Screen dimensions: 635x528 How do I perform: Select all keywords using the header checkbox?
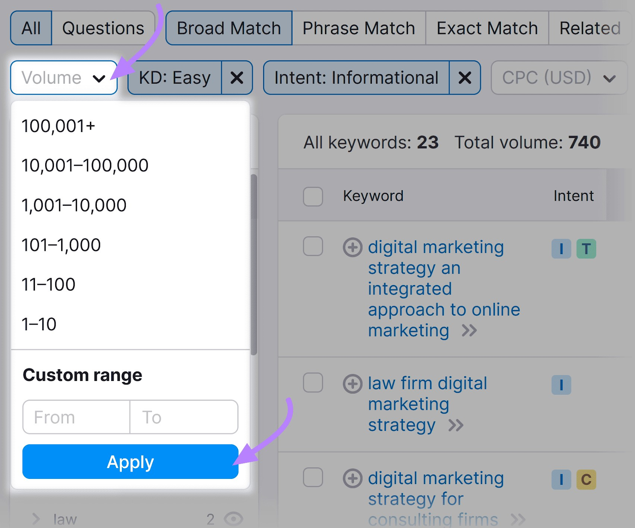click(x=313, y=196)
